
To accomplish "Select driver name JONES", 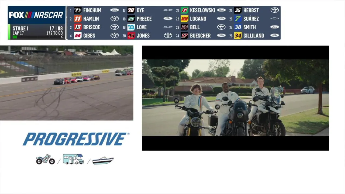I will [143, 35].
